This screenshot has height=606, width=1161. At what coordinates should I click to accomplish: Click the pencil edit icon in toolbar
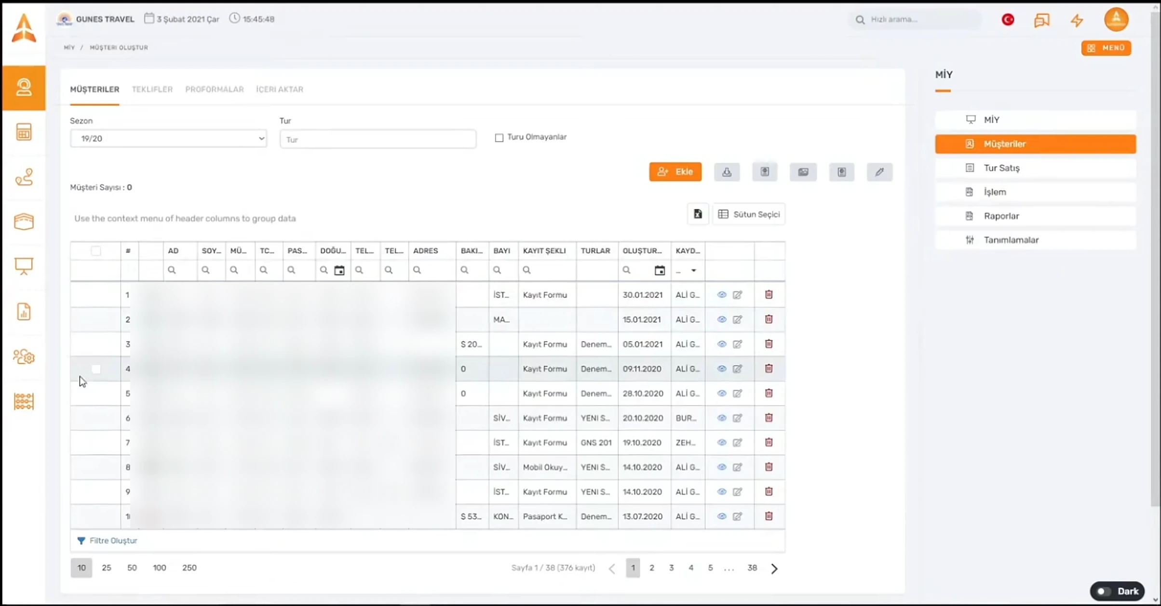tap(879, 172)
